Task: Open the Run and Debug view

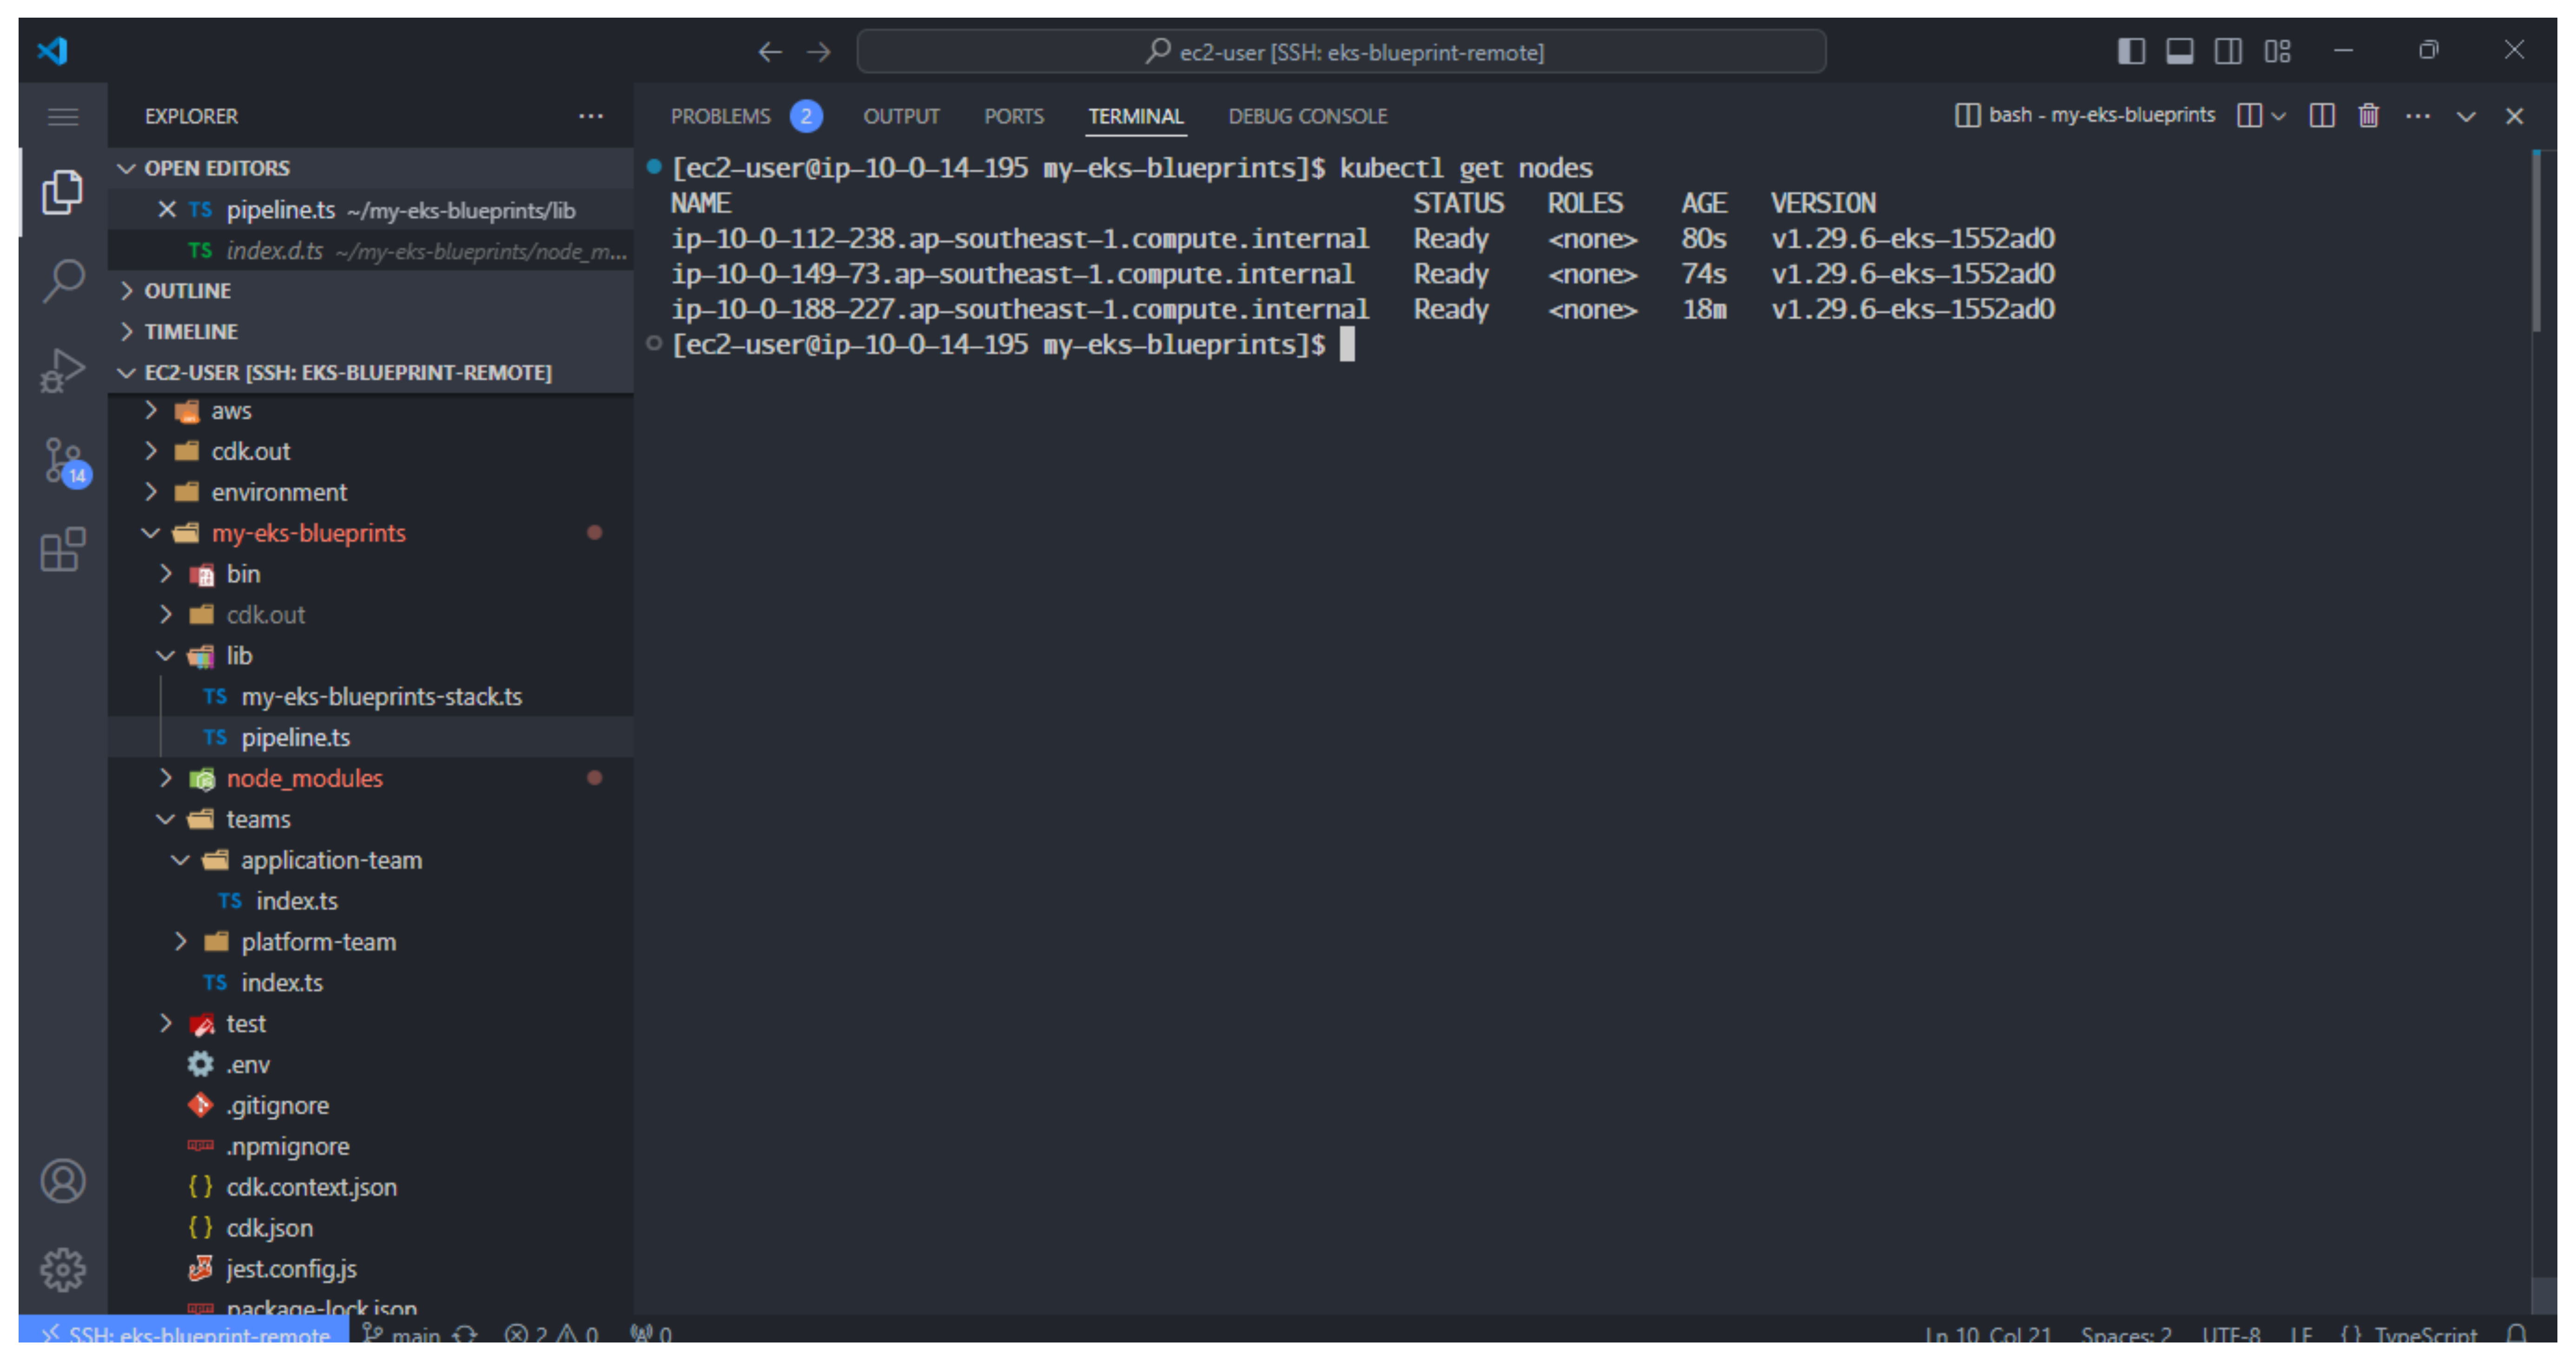Action: [x=63, y=370]
